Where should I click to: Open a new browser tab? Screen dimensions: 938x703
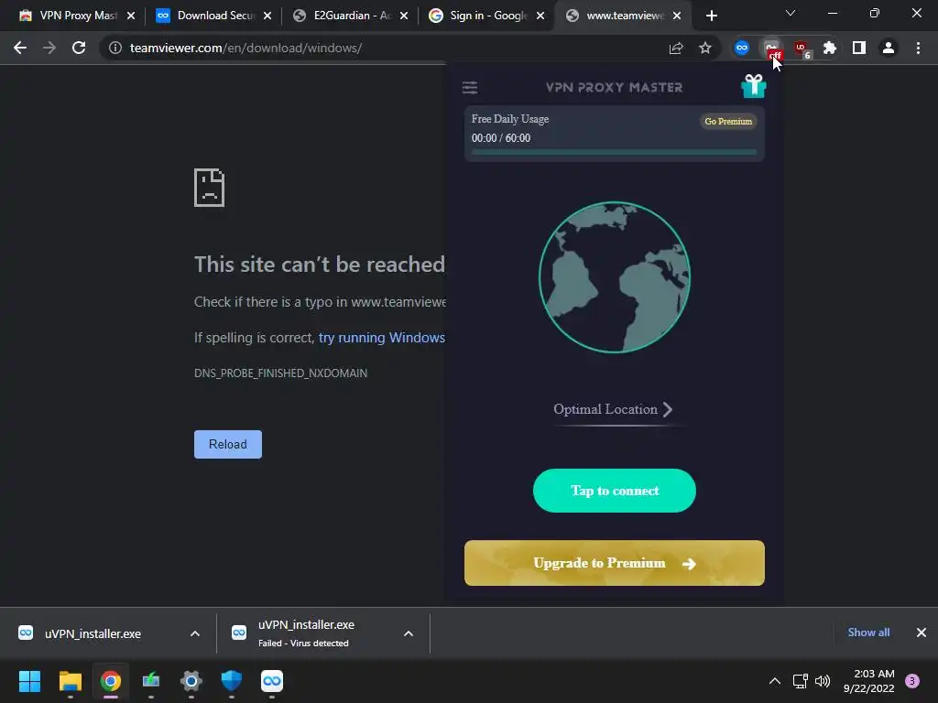pos(711,16)
